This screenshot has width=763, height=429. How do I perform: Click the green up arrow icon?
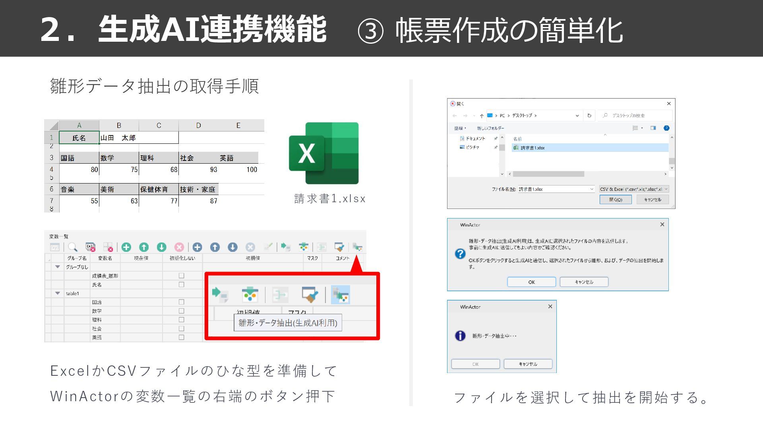click(144, 247)
